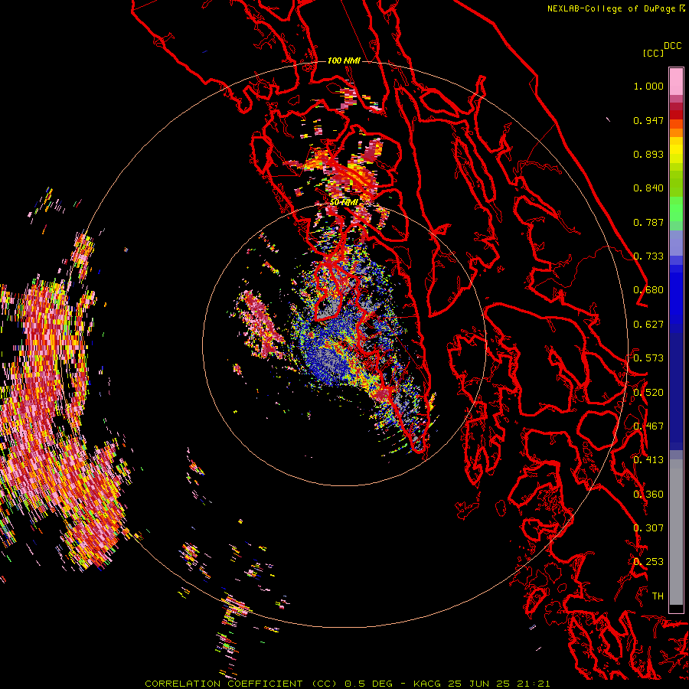This screenshot has height=689, width=689.
Task: Click the TH threshold label on scale
Action: pyautogui.click(x=658, y=596)
